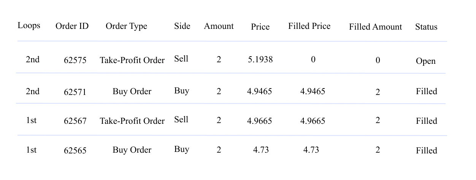Click the Sell side of order 62575
This screenshot has height=180, width=476.
click(181, 59)
